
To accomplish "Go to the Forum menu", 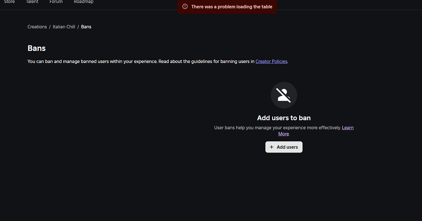I will (x=56, y=2).
